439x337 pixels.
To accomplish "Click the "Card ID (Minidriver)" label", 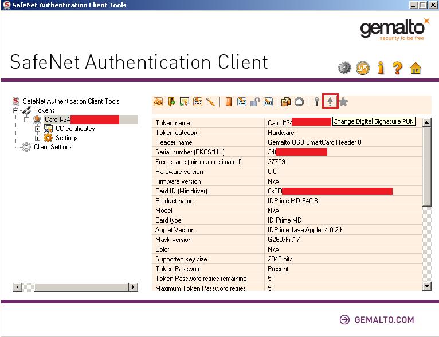I will (x=182, y=191).
